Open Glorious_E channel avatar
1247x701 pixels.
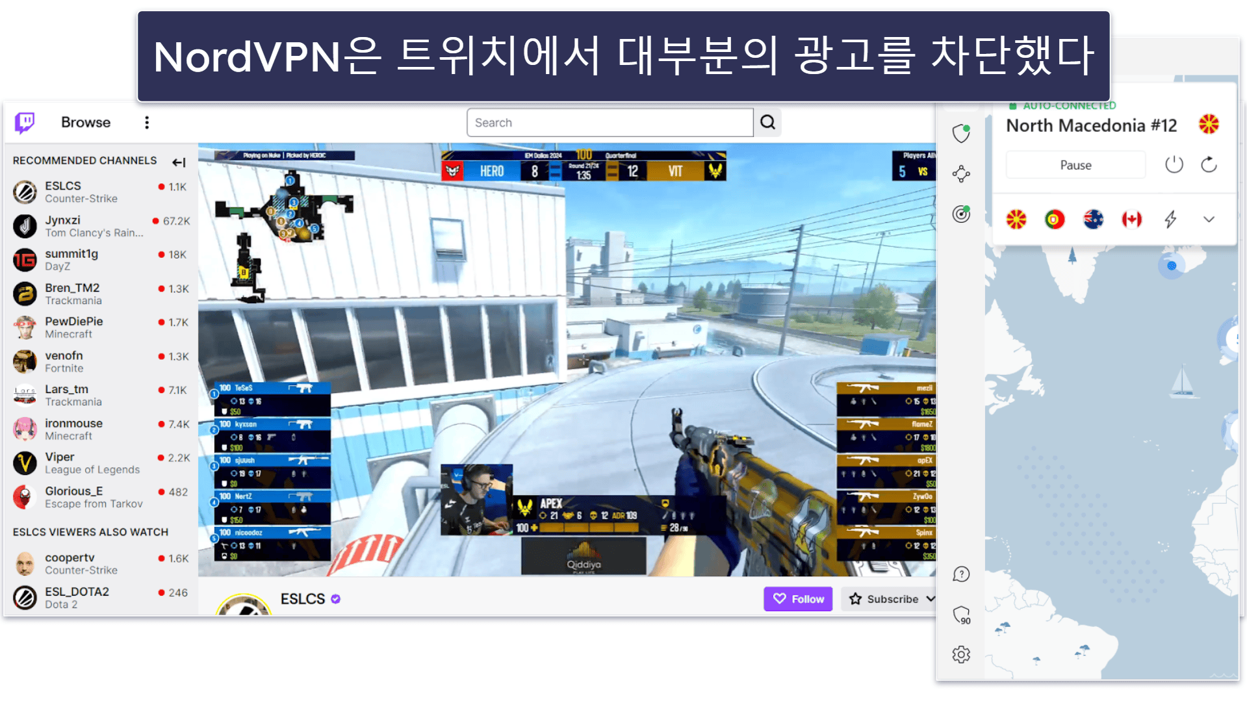pos(25,497)
